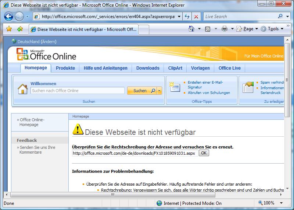The image size is (294, 210).
Task: Open 'Erstellen einer E-Mail-Signatur' link
Action: coord(205,85)
